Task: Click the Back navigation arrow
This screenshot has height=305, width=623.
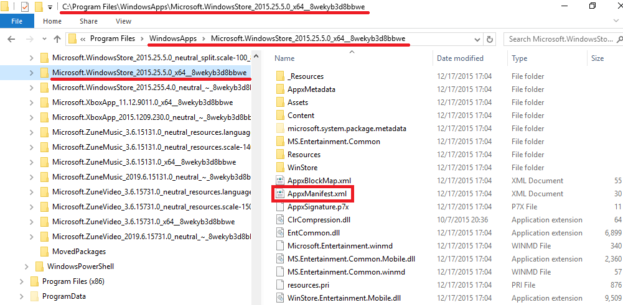Action: 11,39
